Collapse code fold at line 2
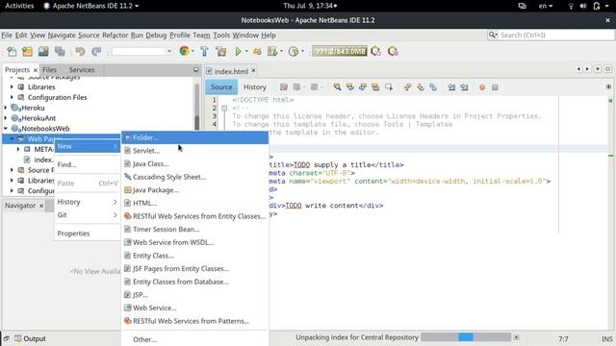 click(224, 108)
